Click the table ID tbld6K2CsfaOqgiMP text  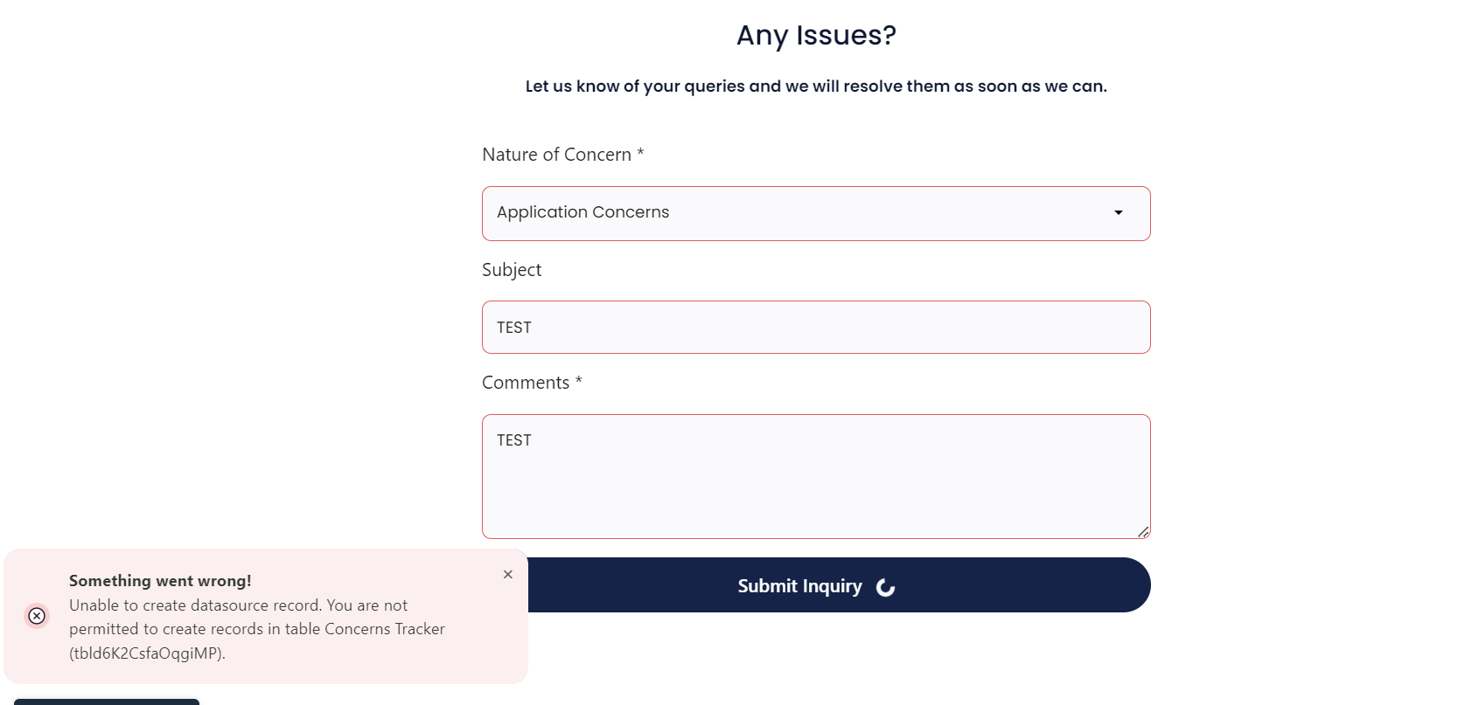[147, 653]
